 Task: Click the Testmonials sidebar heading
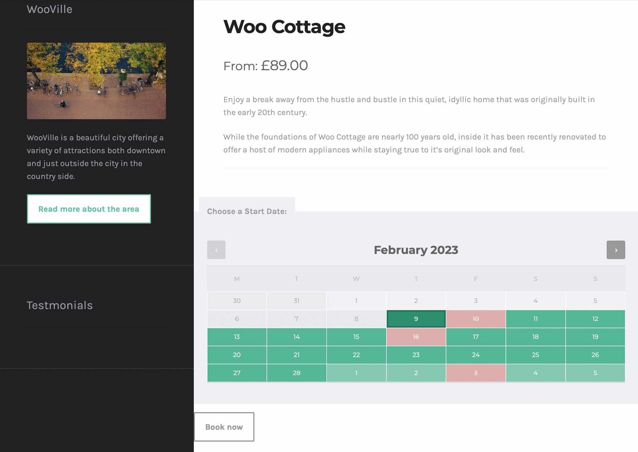[x=60, y=305]
